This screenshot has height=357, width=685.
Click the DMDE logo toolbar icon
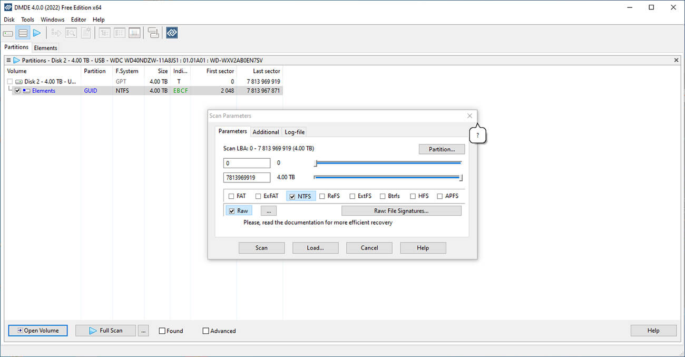[172, 33]
